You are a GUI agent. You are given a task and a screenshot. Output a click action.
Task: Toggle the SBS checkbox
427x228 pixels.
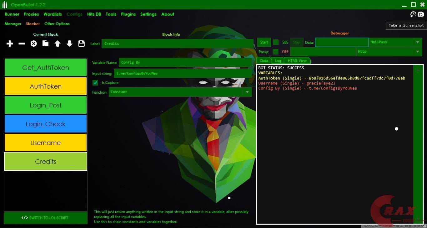coord(276,42)
